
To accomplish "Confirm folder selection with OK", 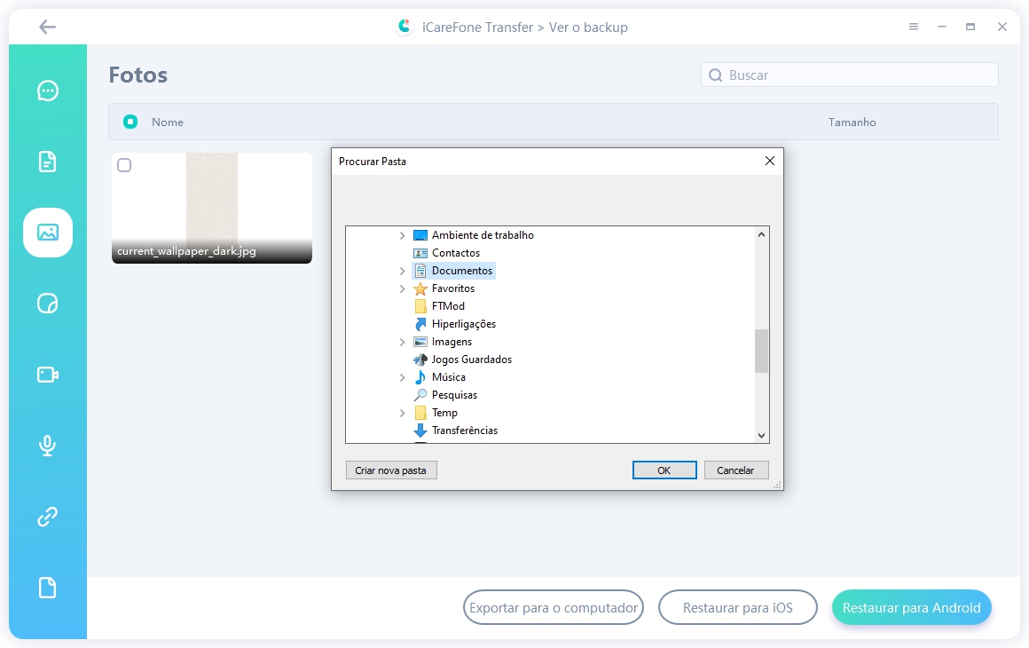I will pos(664,470).
